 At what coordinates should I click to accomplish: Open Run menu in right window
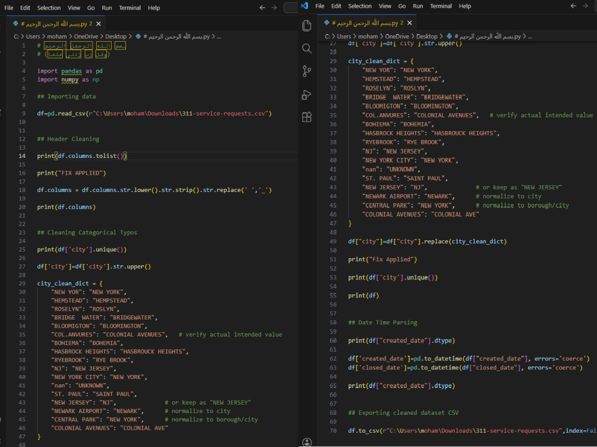click(x=418, y=6)
